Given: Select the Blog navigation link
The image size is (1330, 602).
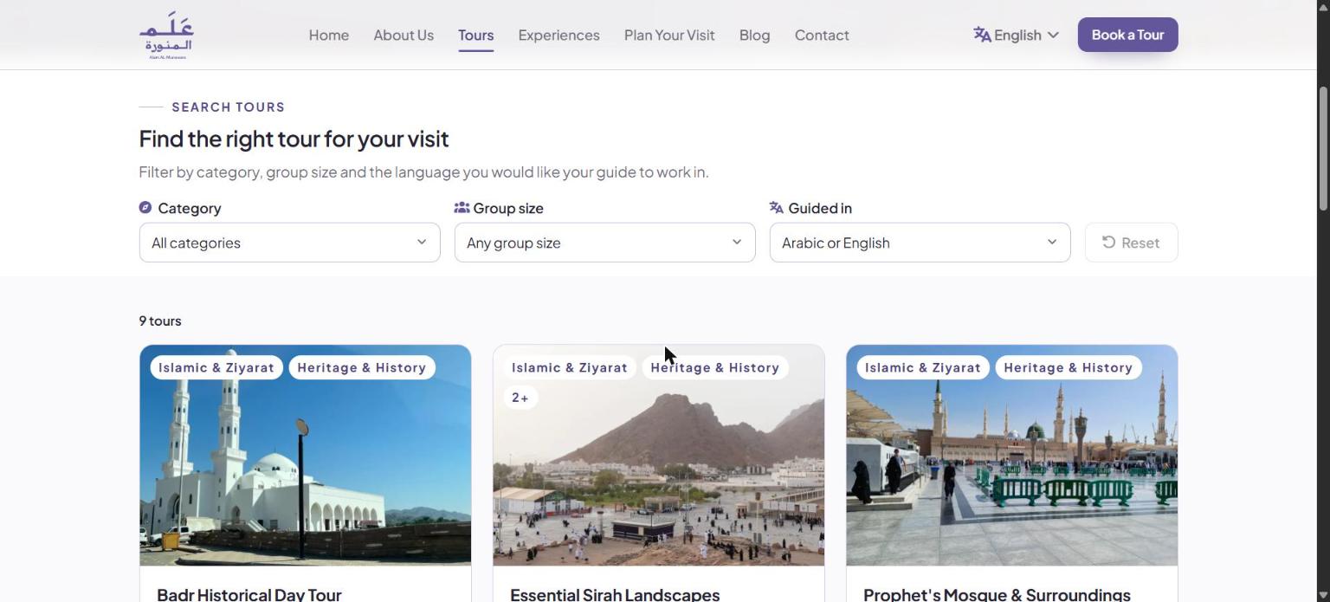Looking at the screenshot, I should click(x=754, y=35).
